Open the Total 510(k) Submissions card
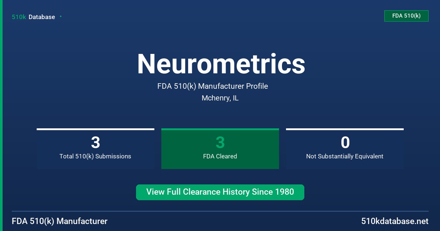440x231 pixels. 95,149
